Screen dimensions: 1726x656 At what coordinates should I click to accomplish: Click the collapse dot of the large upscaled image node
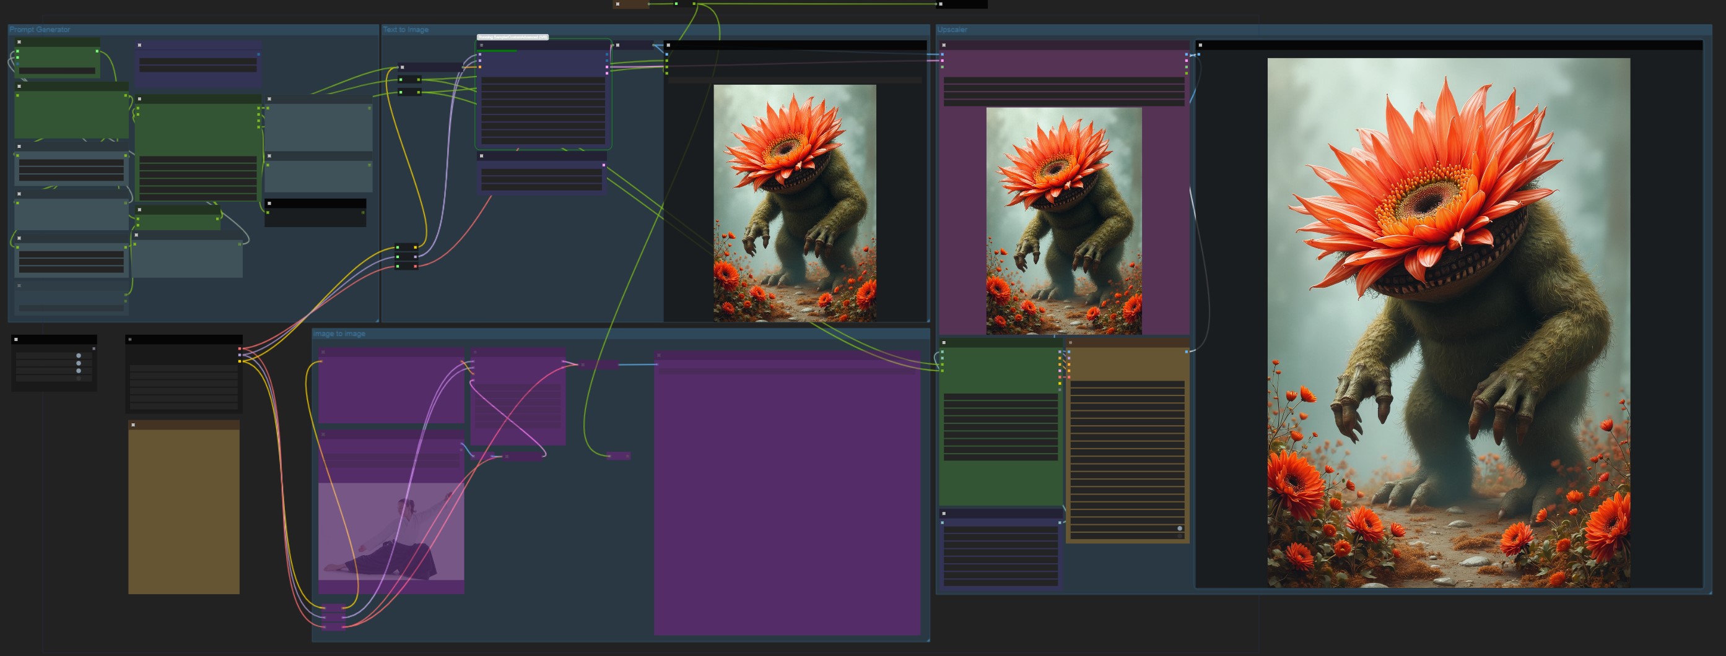click(1200, 46)
